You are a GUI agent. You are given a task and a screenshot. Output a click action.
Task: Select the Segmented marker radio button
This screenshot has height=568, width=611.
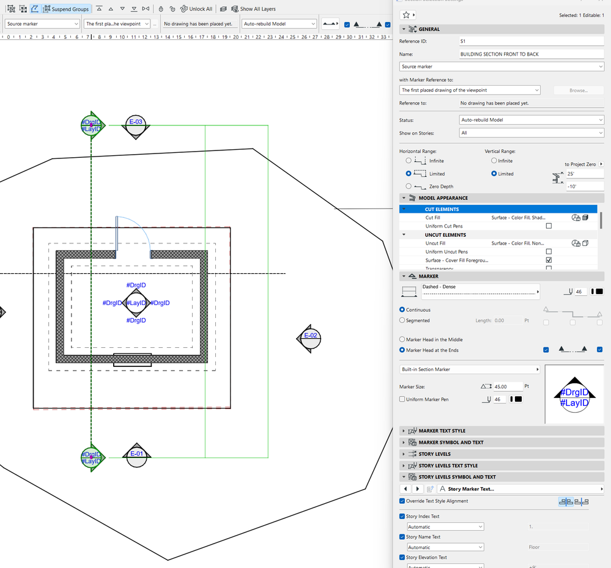point(402,320)
